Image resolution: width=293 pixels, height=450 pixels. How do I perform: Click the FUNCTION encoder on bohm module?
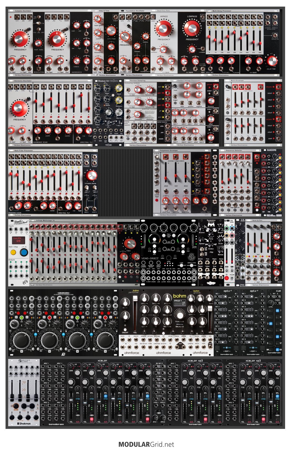[180, 315]
